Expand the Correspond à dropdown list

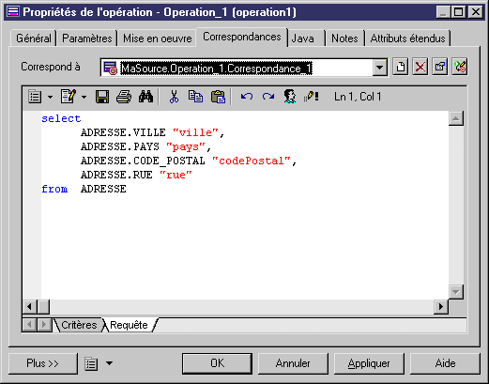(x=379, y=68)
